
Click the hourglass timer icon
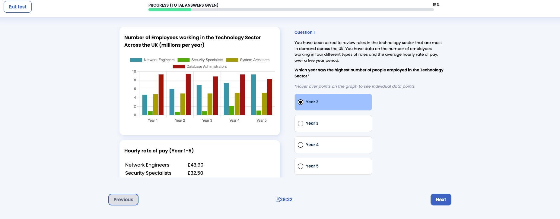click(x=278, y=199)
